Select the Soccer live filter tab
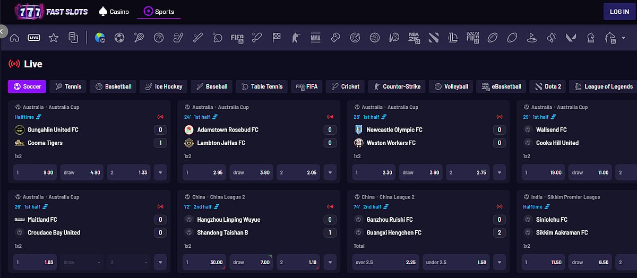Viewport: 637px width, 278px height. coord(27,86)
